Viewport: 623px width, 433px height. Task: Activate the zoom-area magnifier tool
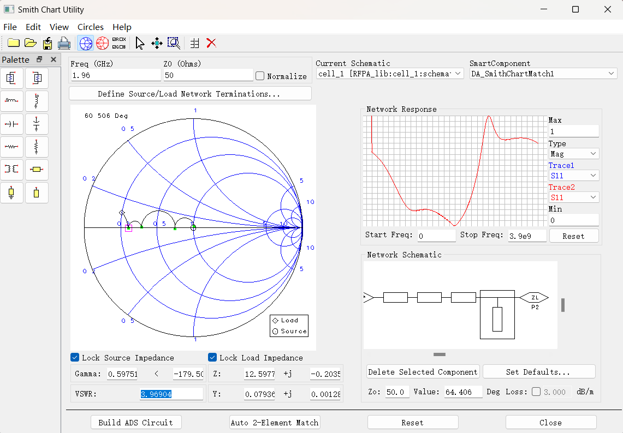pyautogui.click(x=174, y=43)
